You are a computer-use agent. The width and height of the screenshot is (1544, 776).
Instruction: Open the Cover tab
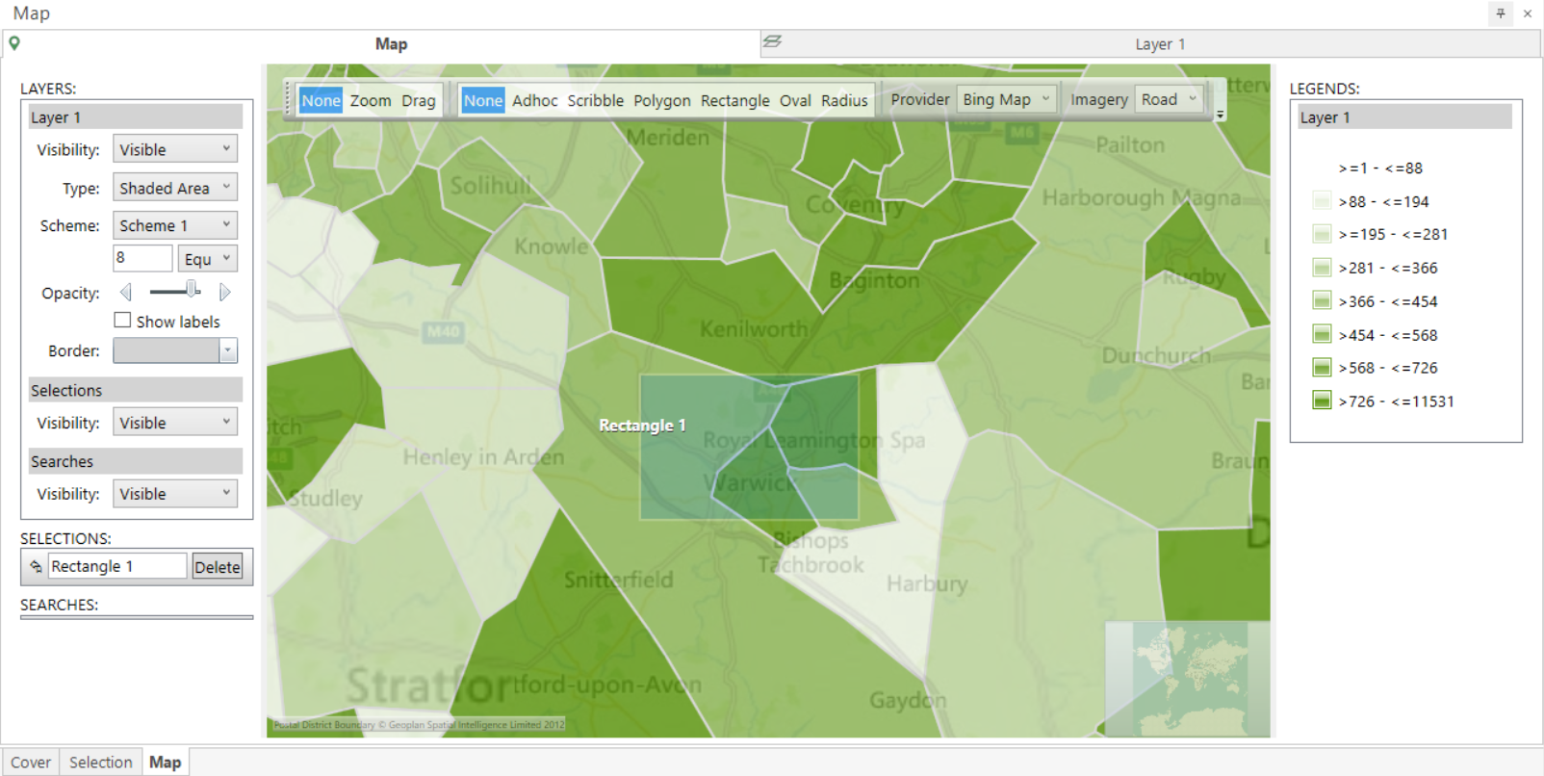click(x=31, y=762)
